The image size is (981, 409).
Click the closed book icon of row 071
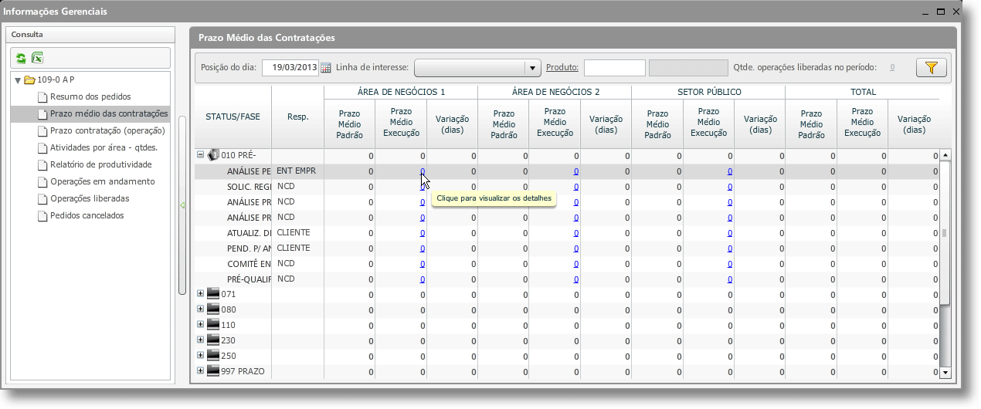[213, 294]
